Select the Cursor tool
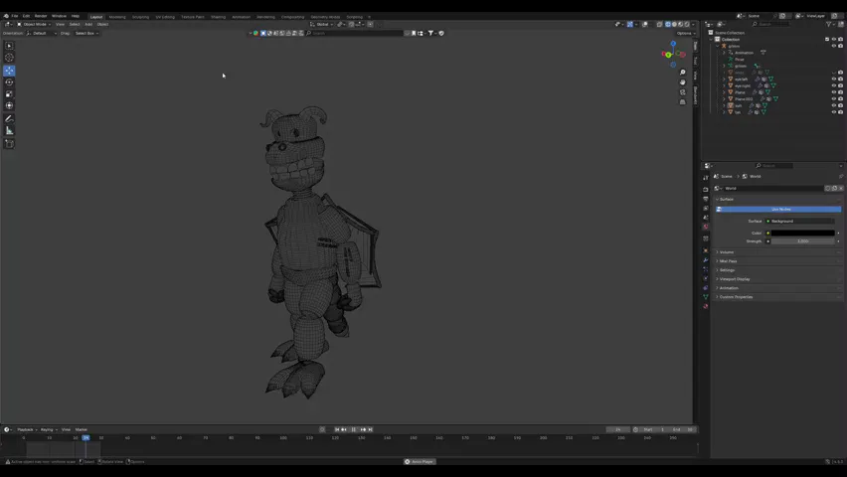This screenshot has height=477, width=847. pyautogui.click(x=9, y=58)
